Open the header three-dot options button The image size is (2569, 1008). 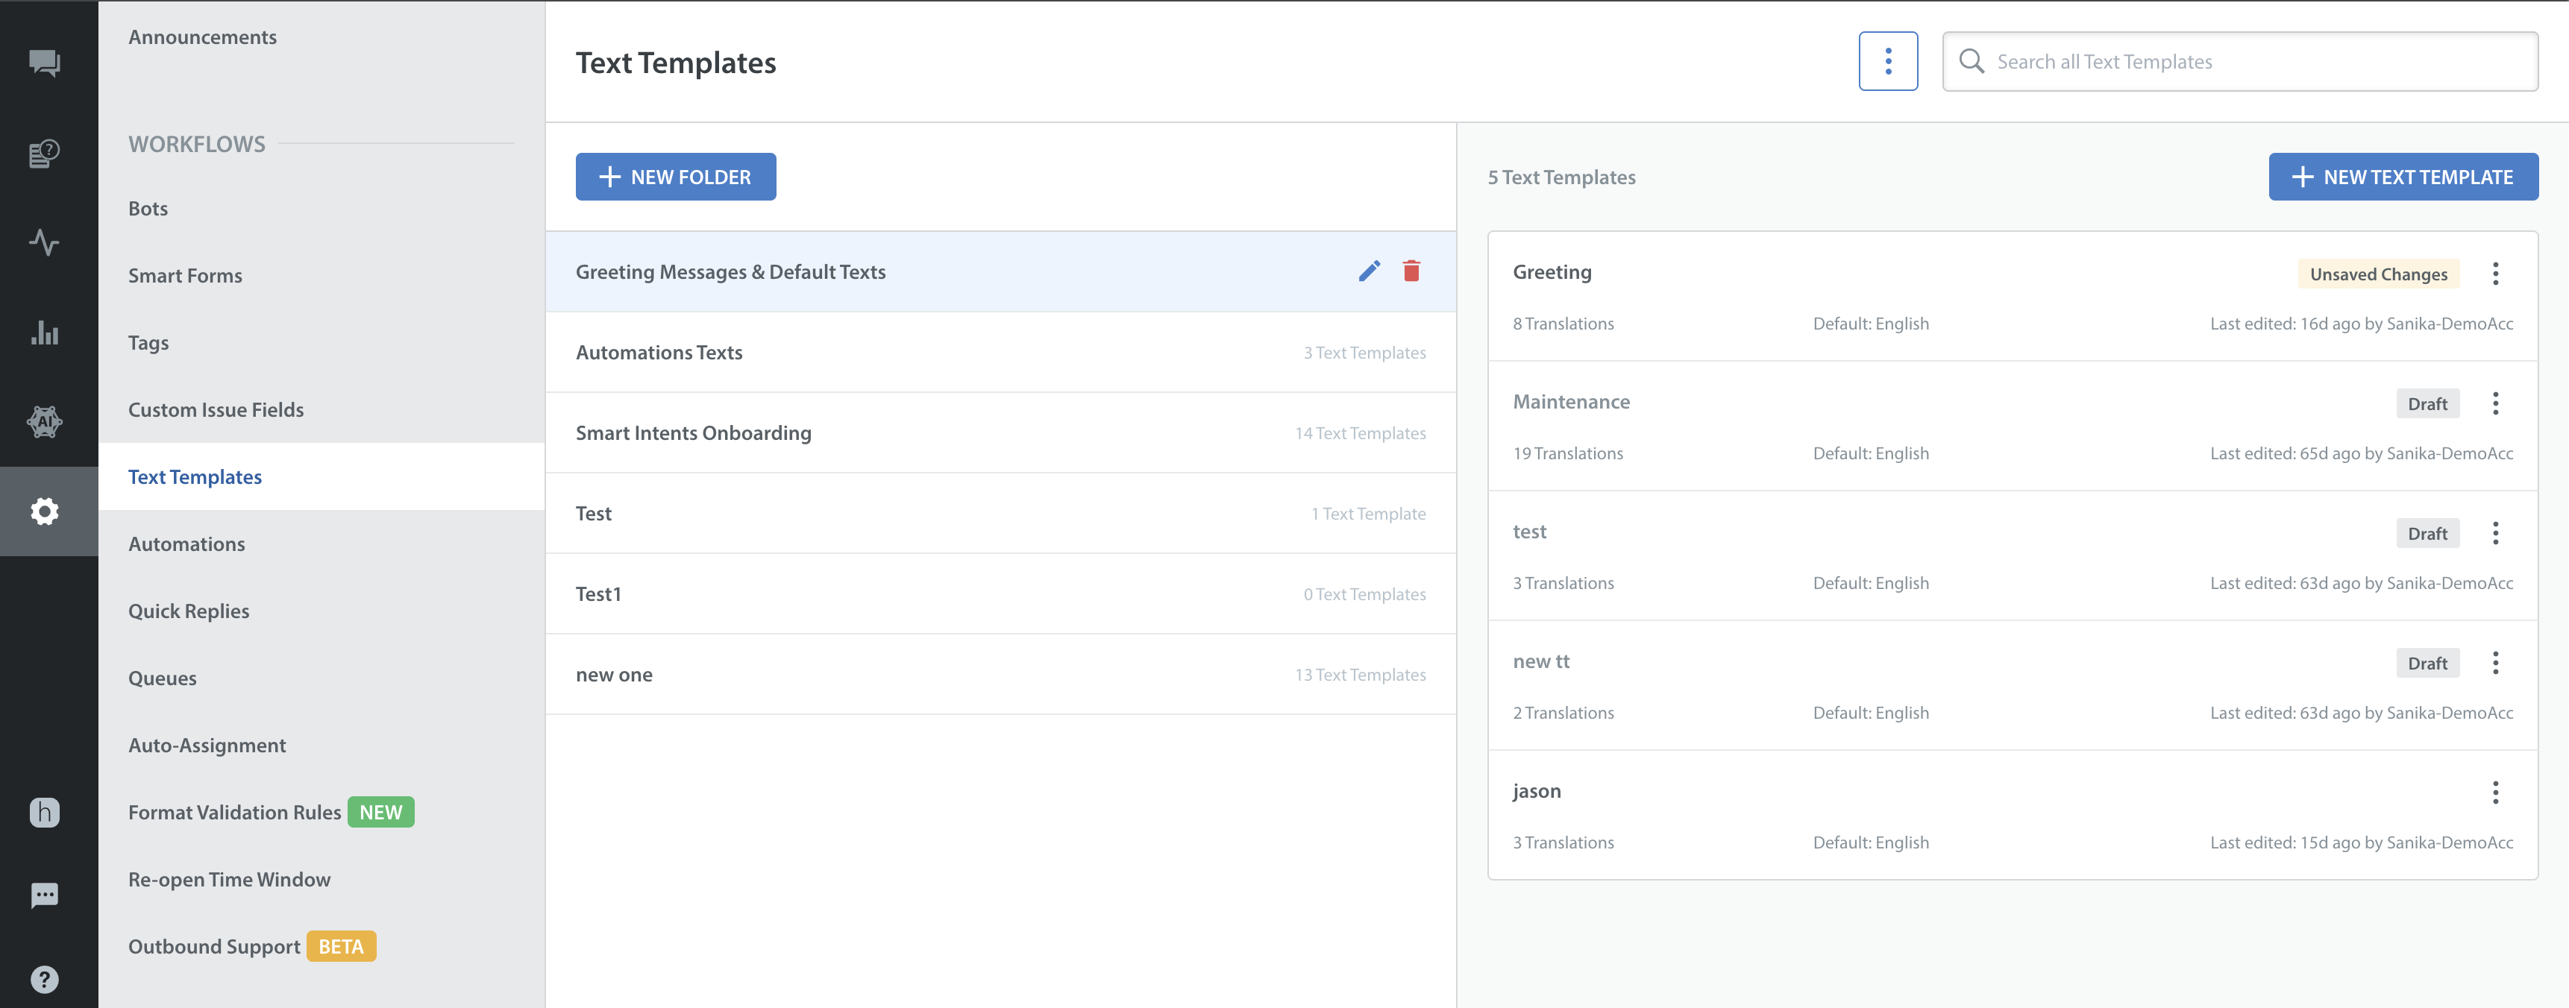pos(1888,62)
